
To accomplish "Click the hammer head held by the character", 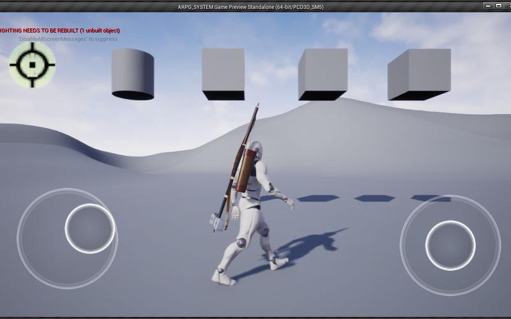I will coord(217,221).
